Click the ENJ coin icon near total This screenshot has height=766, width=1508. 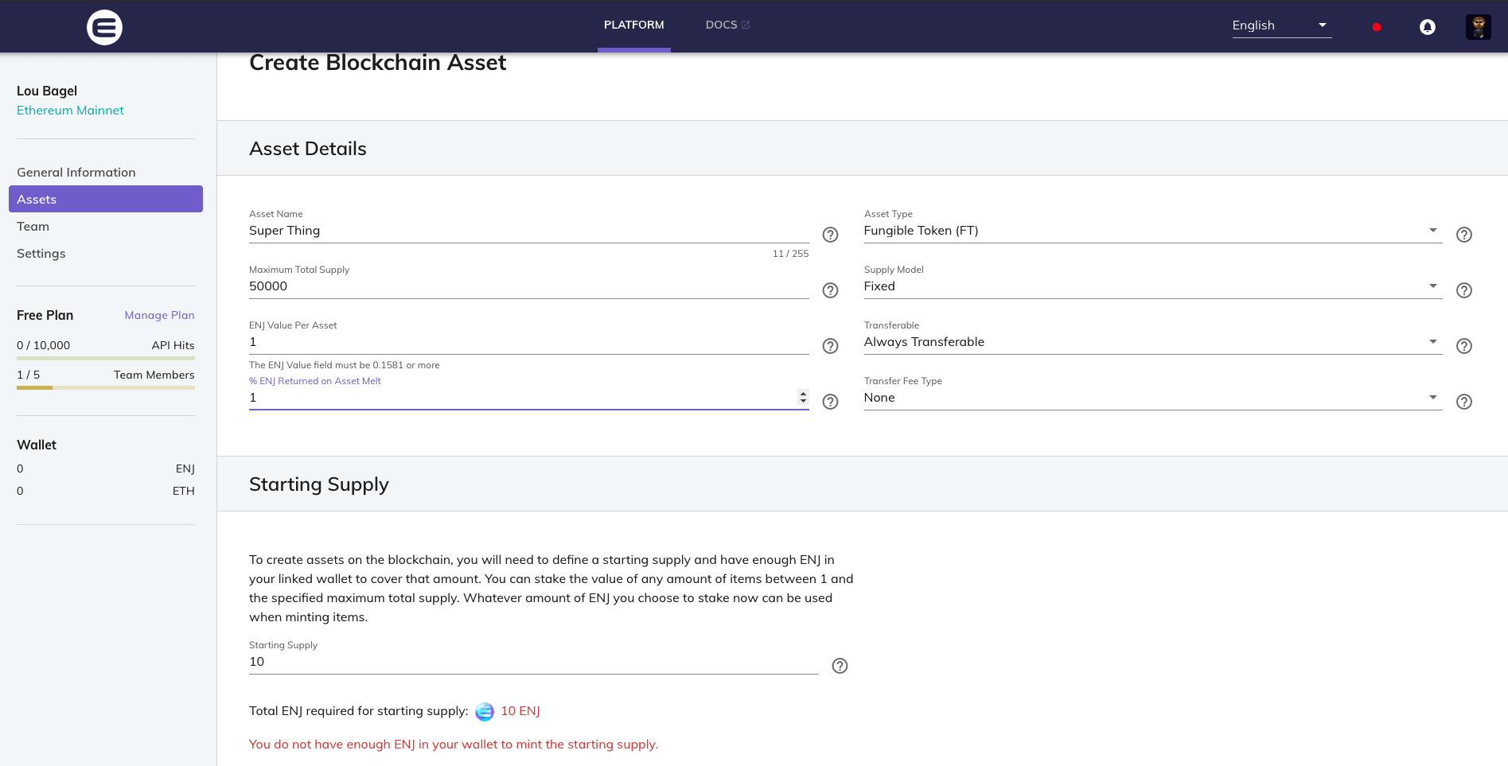[485, 712]
